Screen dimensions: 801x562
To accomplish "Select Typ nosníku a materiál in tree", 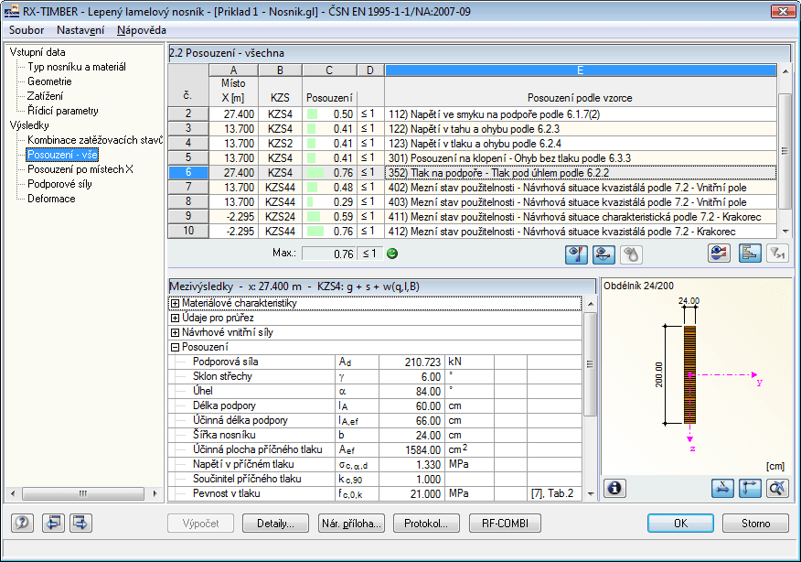I will point(77,67).
